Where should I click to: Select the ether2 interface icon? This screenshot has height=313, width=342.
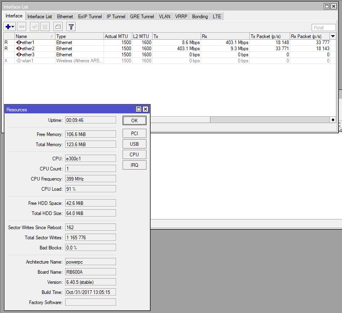point(19,49)
